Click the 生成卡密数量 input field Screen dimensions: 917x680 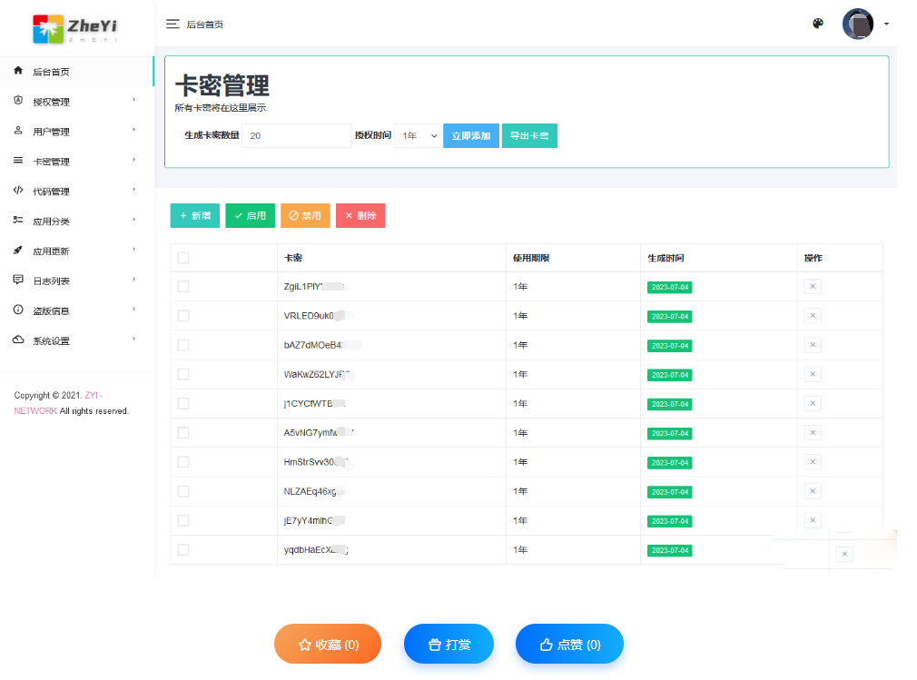pos(296,135)
